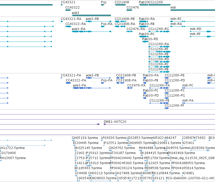
Task: Select the Pcp gene label in top track
Action: pos(104,2)
